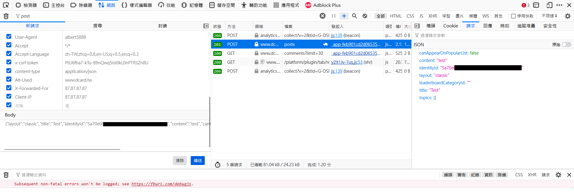
Task: Filter requests by XHR
Action: click(x=433, y=16)
